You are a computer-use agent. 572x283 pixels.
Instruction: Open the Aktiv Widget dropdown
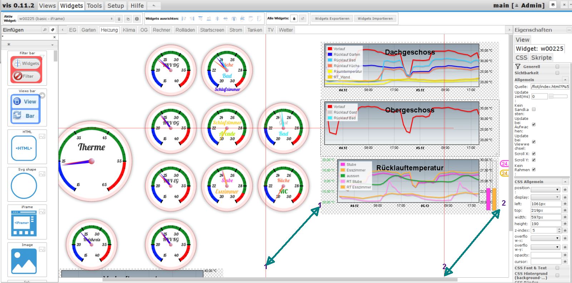pos(66,19)
